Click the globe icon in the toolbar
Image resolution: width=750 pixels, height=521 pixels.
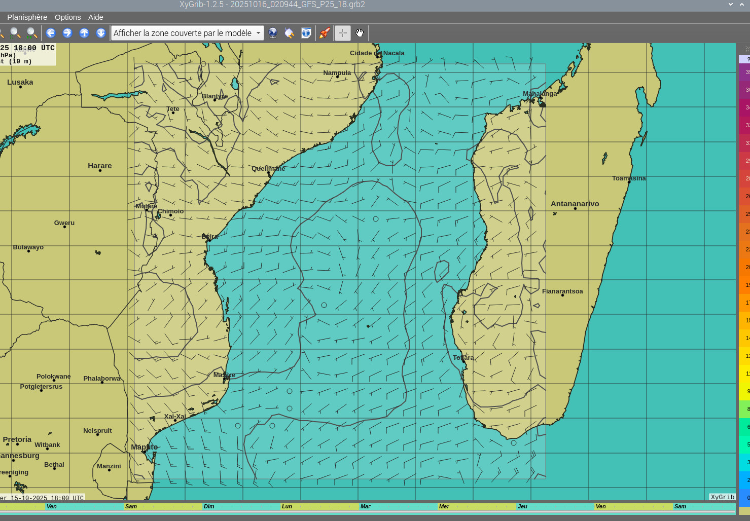pyautogui.click(x=273, y=33)
